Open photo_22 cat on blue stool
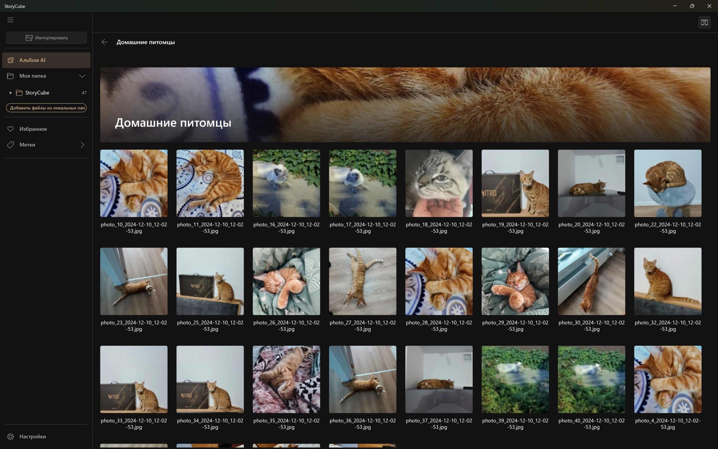The height and width of the screenshot is (449, 718). [668, 183]
